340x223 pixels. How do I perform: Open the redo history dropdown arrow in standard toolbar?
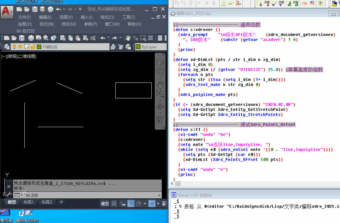click(120, 38)
